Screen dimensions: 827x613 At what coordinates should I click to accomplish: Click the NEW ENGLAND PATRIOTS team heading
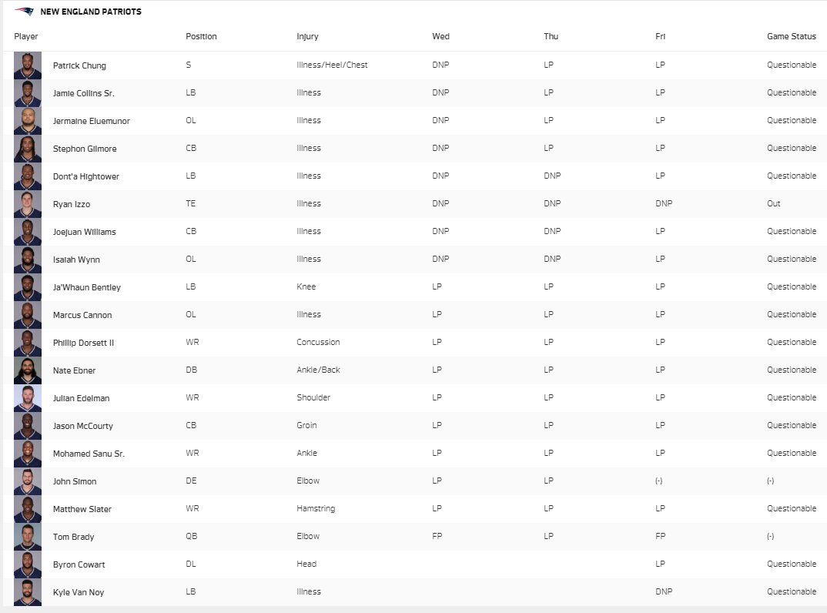[x=91, y=12]
